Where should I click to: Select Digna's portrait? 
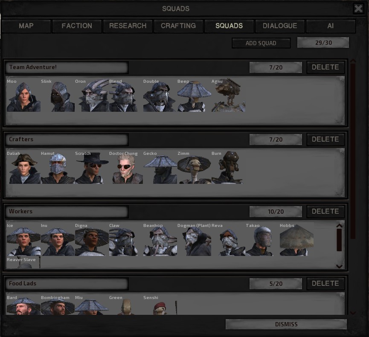92,239
